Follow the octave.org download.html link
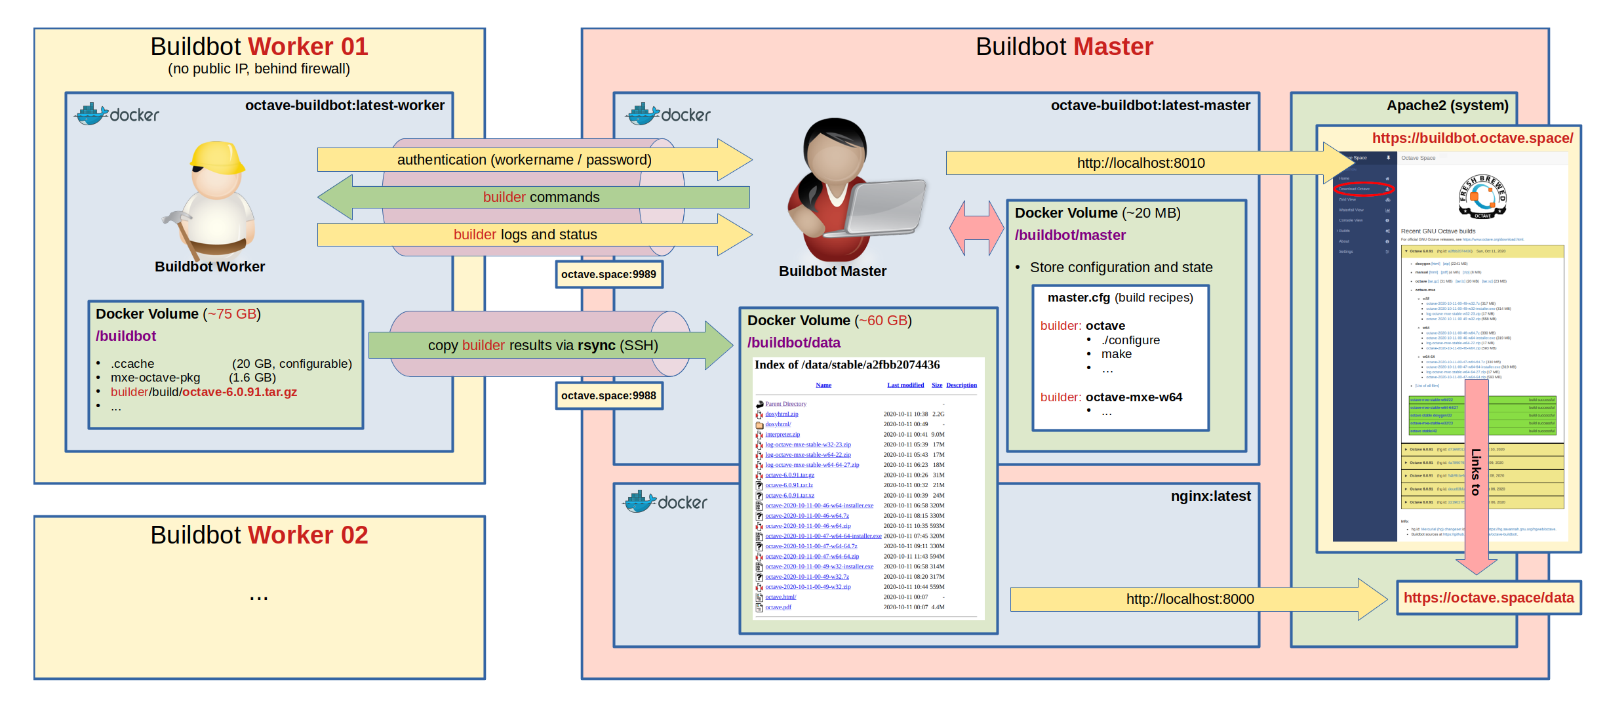Image resolution: width=1607 pixels, height=714 pixels. pos(1493,239)
